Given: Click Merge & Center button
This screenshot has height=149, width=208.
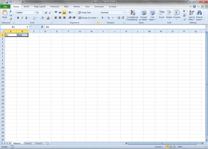Looking at the screenshot, I should 87,18.
